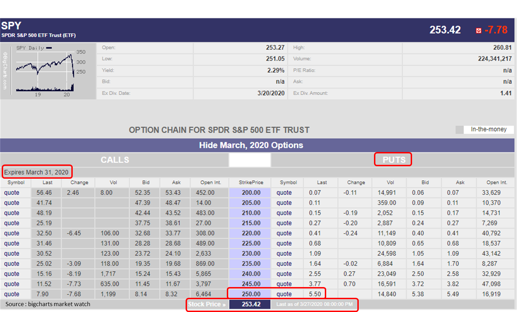Click the In-the-money gray legend swatch

pos(460,130)
